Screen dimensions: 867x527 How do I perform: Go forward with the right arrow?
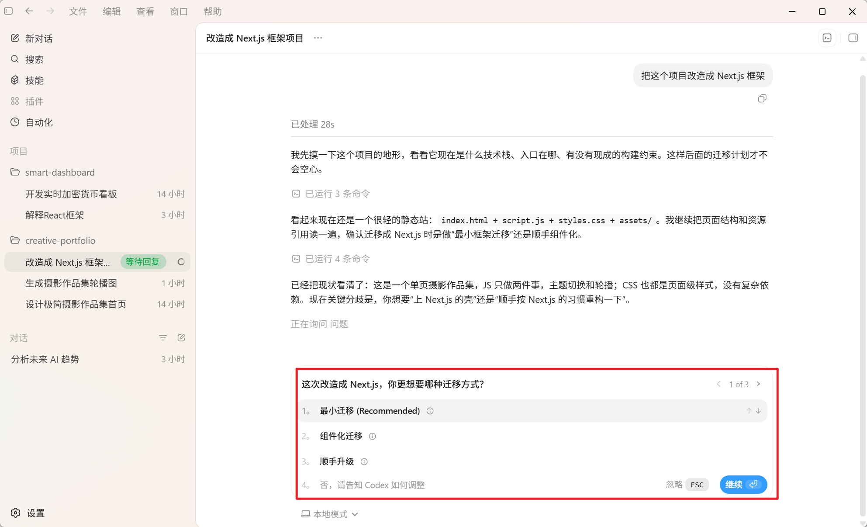(50, 11)
